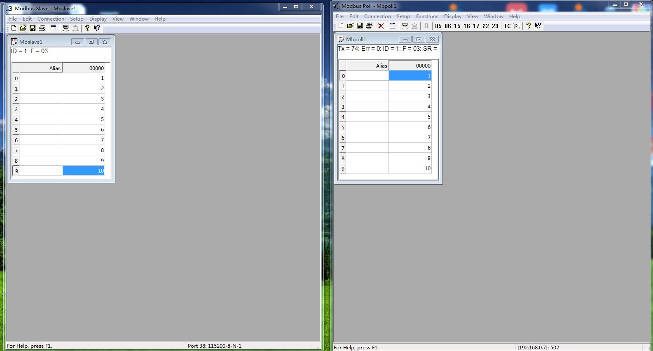
Task: Select the cell with value 5 in Mbslave1
Action: point(83,119)
